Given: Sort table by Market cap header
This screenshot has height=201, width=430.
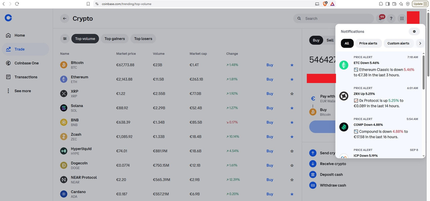Looking at the screenshot, I should (198, 54).
